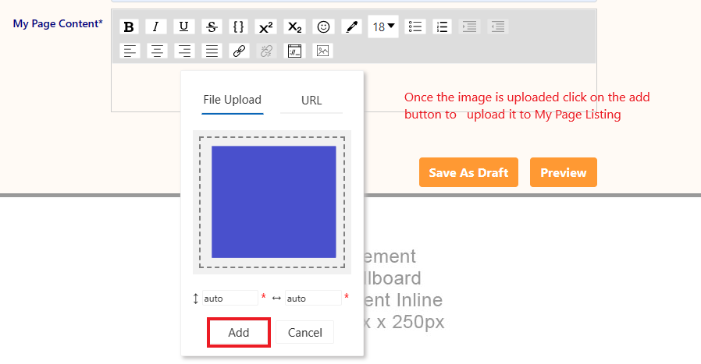Insert a numbered list
Viewport: 701px width, 364px height.
(x=443, y=27)
